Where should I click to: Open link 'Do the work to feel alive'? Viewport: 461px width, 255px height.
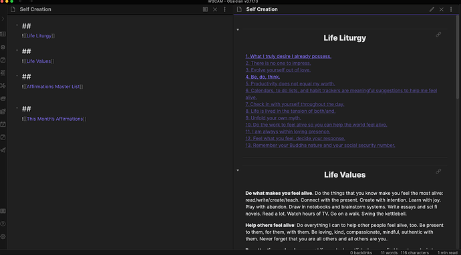(316, 125)
